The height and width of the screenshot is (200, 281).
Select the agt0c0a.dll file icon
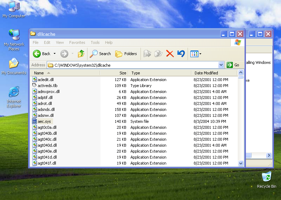pyautogui.click(x=34, y=127)
